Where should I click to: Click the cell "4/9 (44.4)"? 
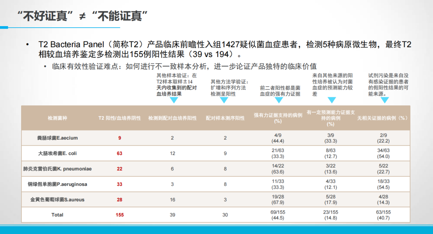click(x=278, y=138)
